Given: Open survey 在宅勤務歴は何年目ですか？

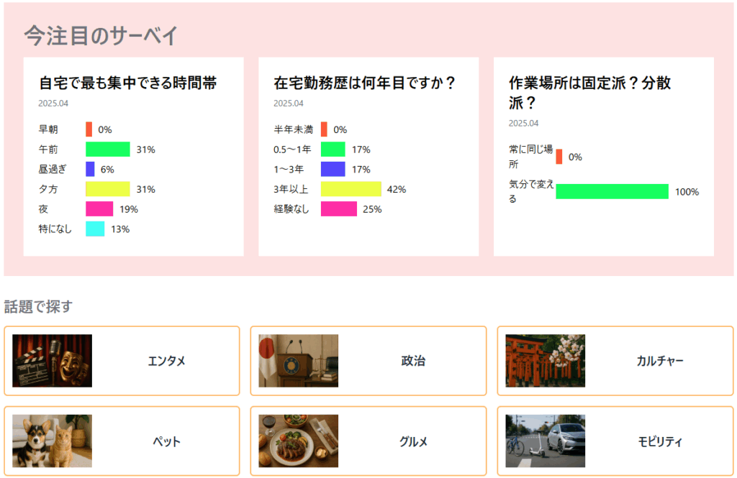Looking at the screenshot, I should [365, 83].
